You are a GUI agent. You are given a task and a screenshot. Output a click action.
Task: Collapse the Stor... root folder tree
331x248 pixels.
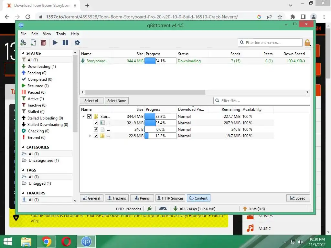point(84,116)
